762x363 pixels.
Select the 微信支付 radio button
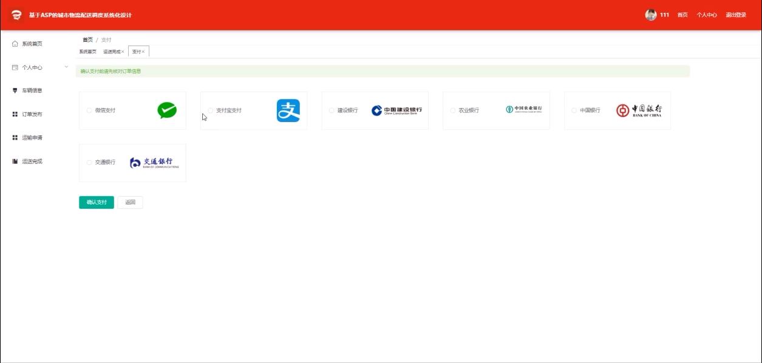89,110
